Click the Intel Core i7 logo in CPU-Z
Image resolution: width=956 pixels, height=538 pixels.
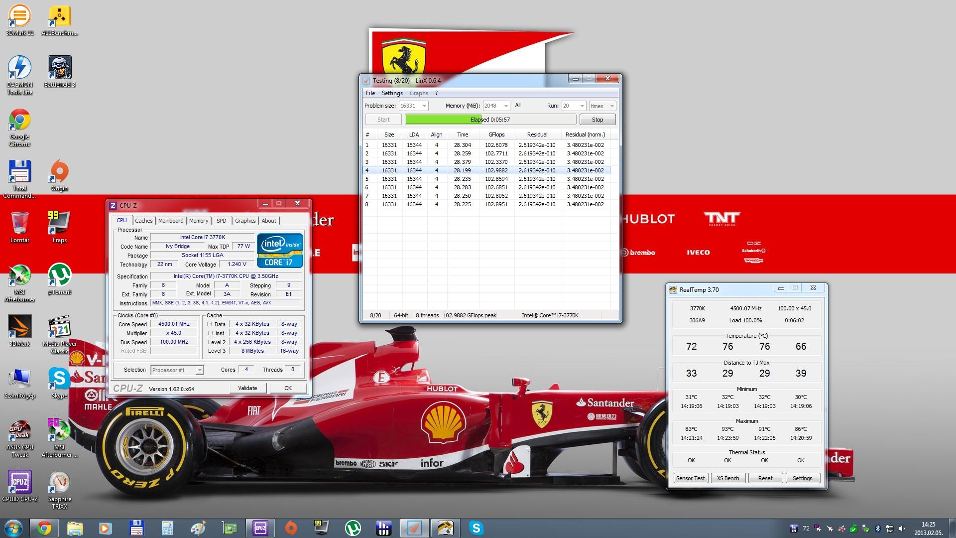(280, 251)
